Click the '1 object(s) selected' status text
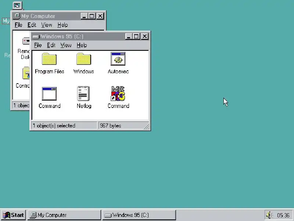 tap(54, 126)
